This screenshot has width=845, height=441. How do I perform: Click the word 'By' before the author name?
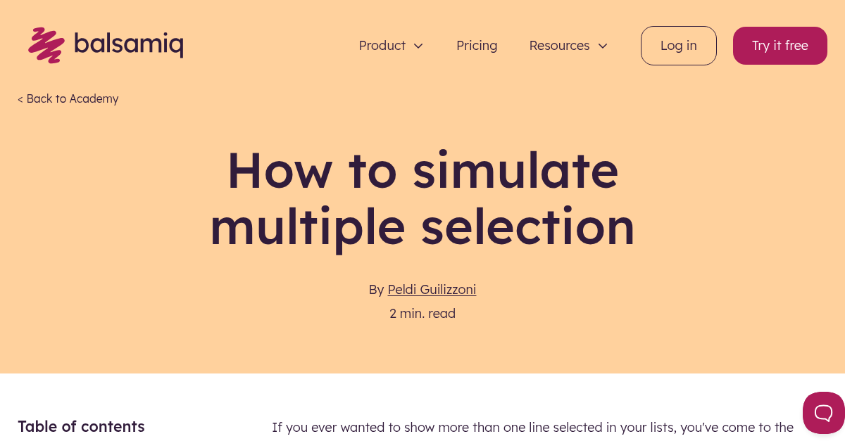point(376,290)
